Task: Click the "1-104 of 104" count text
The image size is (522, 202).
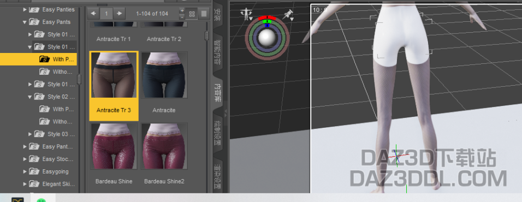Action: tap(152, 14)
